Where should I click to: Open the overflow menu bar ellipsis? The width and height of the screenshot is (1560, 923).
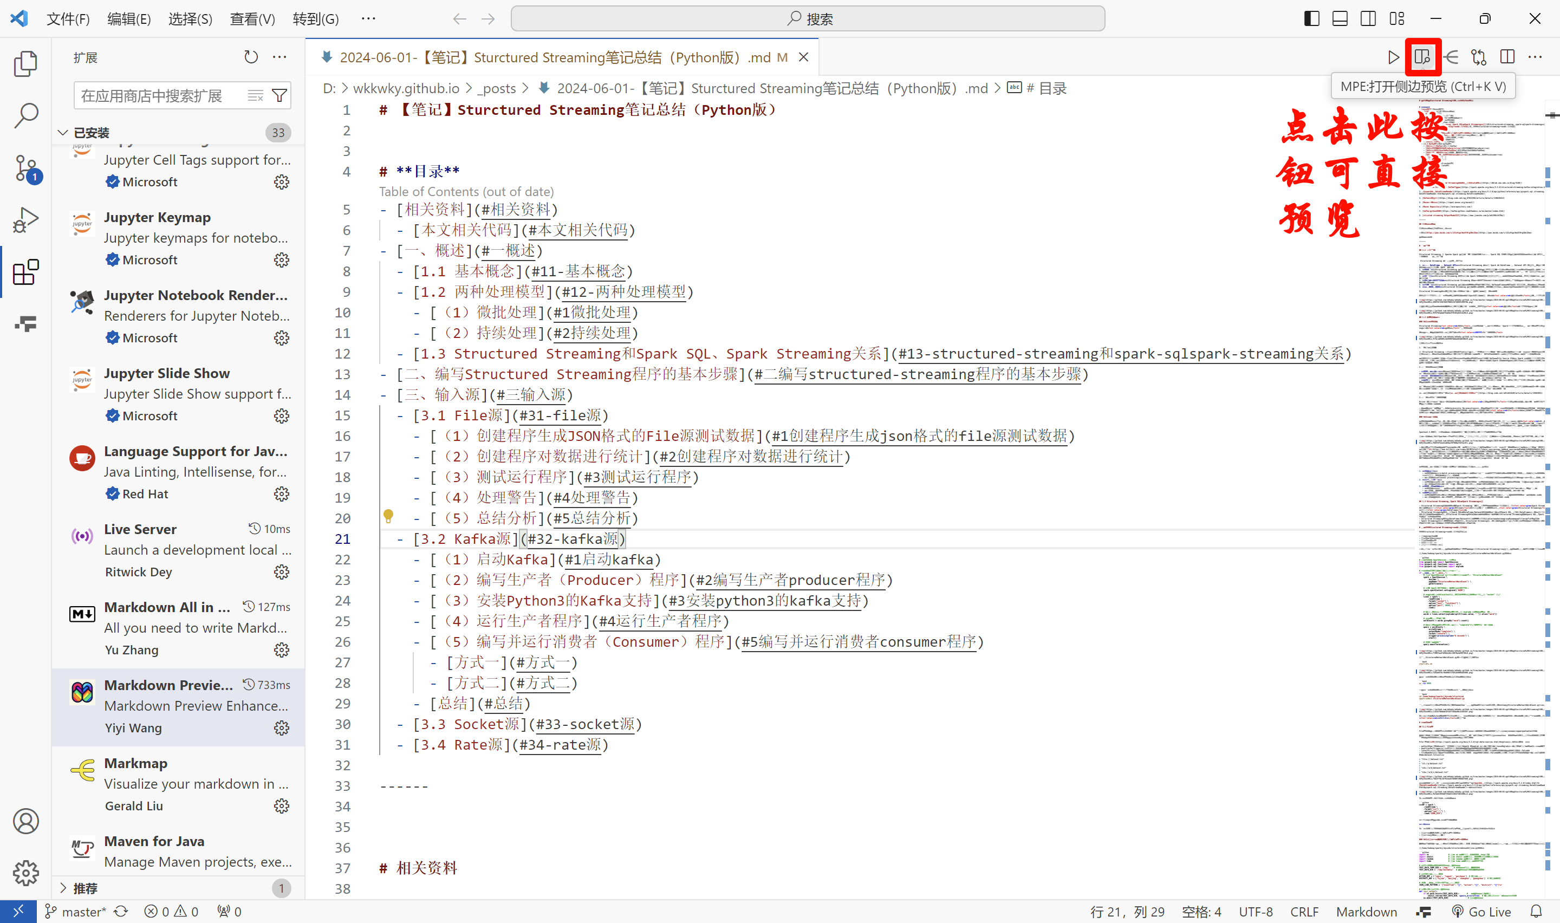click(x=369, y=18)
